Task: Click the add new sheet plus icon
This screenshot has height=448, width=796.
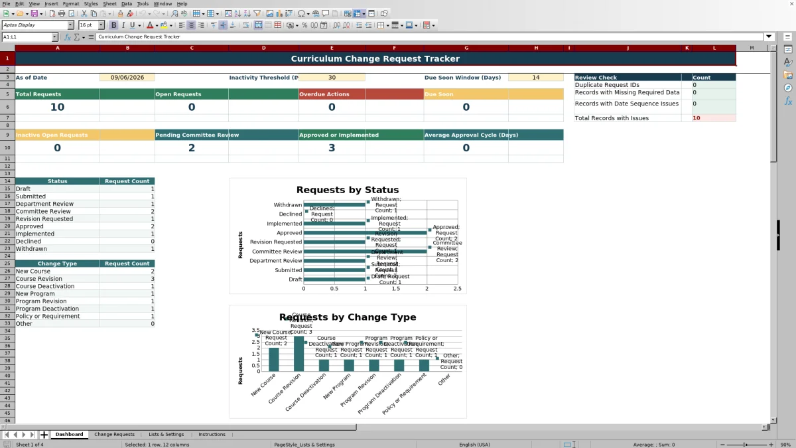Action: pos(44,435)
